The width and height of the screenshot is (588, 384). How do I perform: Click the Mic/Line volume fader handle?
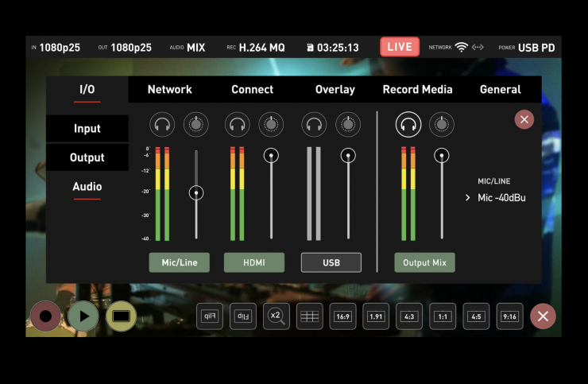[x=196, y=192]
